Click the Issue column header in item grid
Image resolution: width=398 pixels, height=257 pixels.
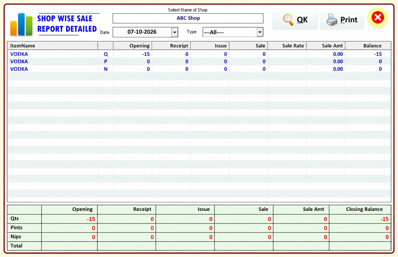coord(210,46)
